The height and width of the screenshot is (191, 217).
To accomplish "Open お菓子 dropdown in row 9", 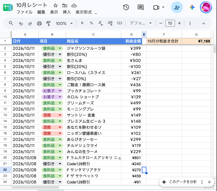I will pyautogui.click(x=60, y=91).
